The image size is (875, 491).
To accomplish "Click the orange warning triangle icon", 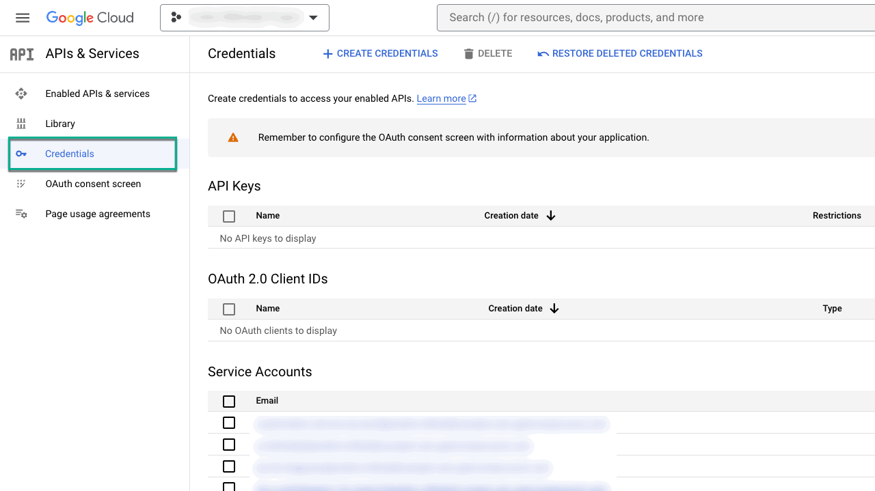I will coord(233,137).
